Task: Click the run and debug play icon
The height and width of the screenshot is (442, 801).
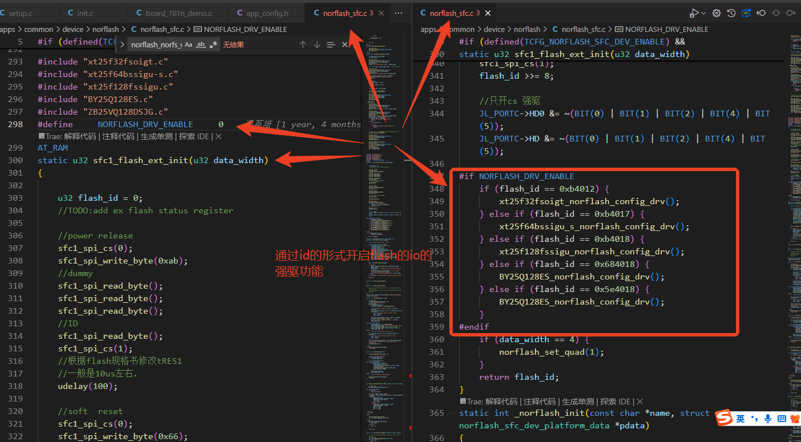Action: (694, 13)
